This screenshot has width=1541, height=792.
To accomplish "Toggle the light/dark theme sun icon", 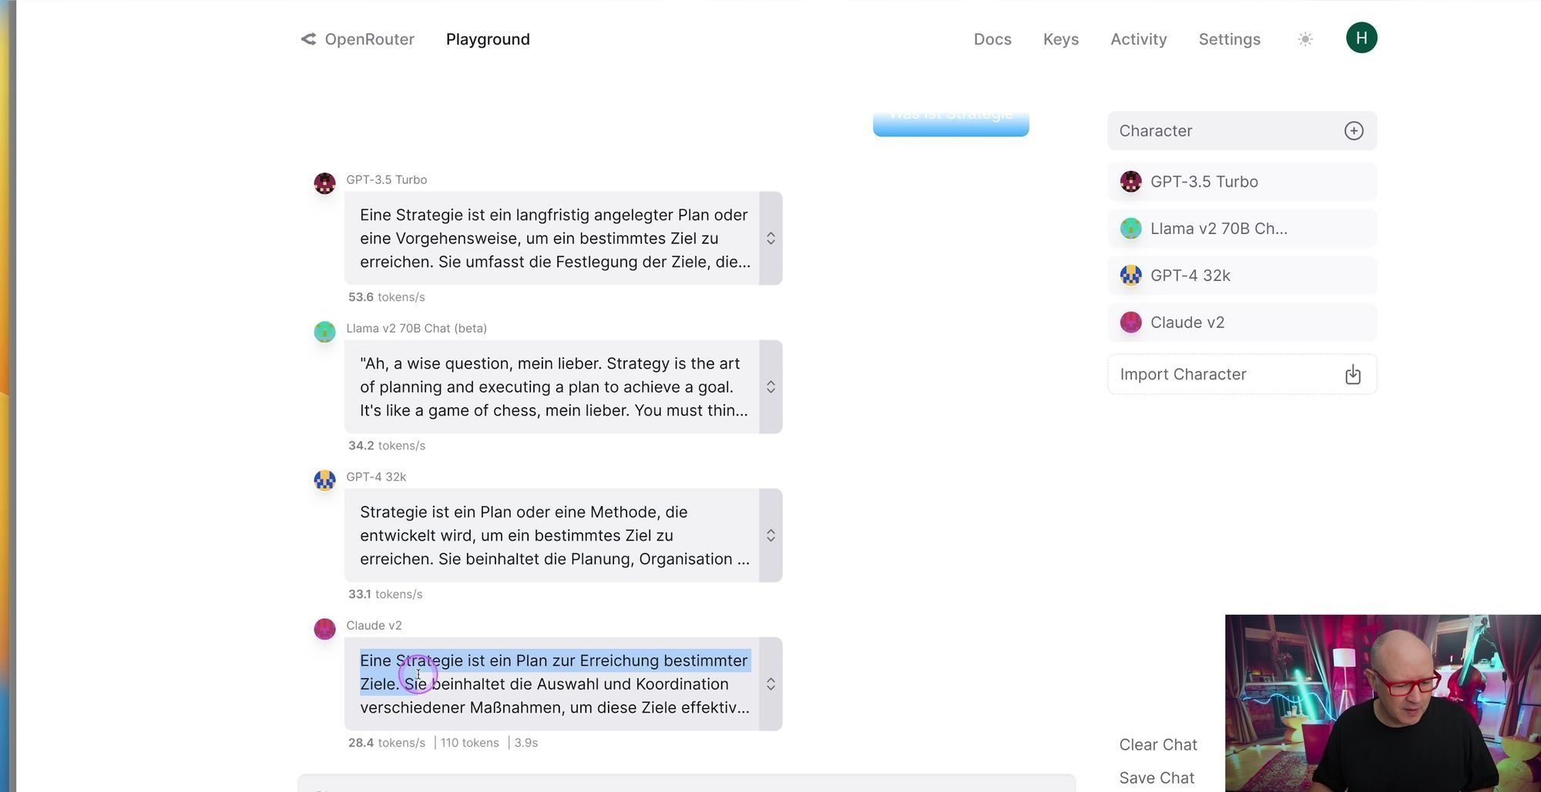I will (x=1305, y=39).
